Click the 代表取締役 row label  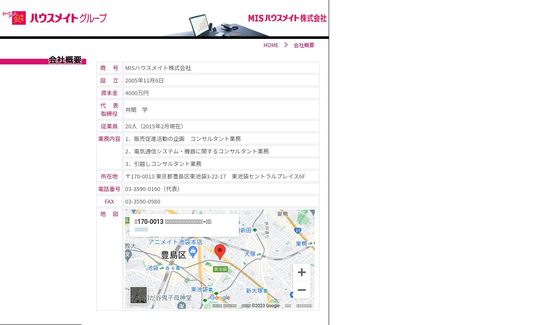pyautogui.click(x=109, y=109)
